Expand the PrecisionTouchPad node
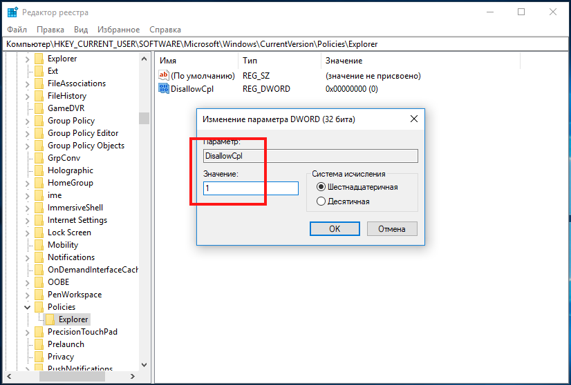This screenshot has width=571, height=385. pyautogui.click(x=28, y=332)
